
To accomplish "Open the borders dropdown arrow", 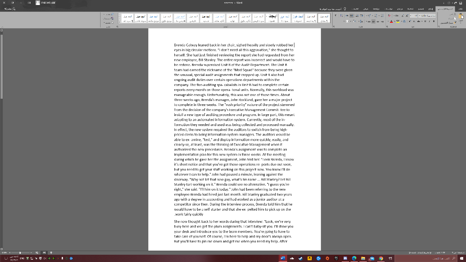I will [x=344, y=21].
